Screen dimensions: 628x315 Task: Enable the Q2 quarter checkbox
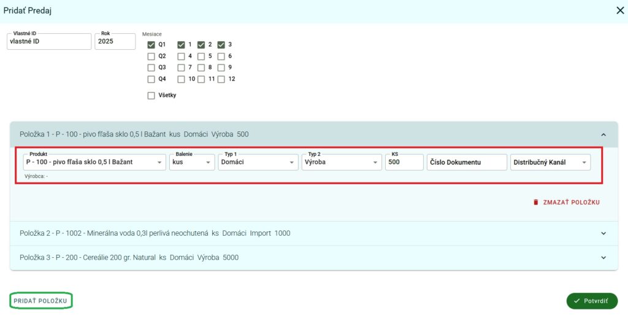coord(151,56)
